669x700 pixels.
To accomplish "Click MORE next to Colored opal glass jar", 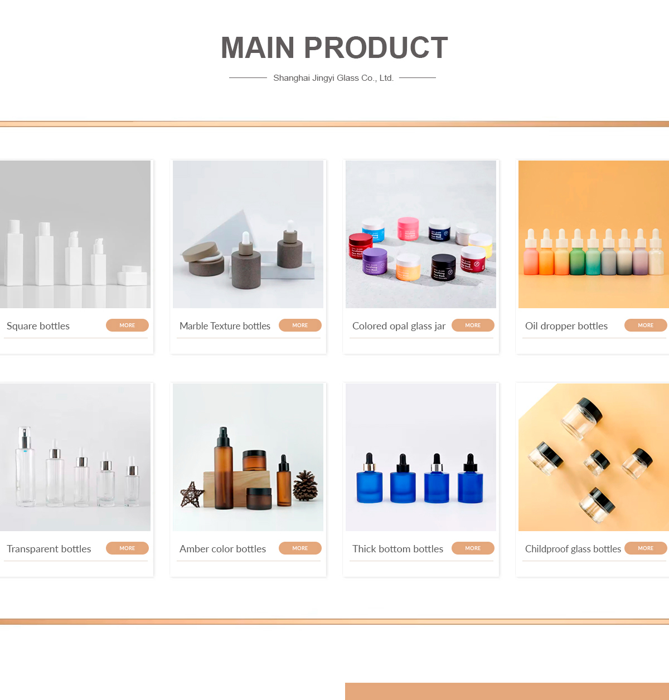I will coord(473,325).
